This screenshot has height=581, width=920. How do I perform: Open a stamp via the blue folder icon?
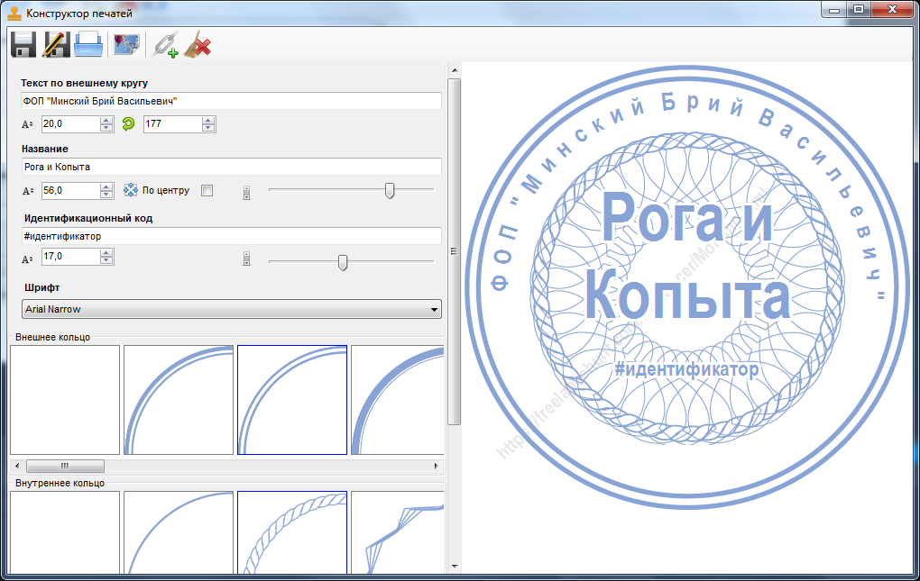[88, 45]
